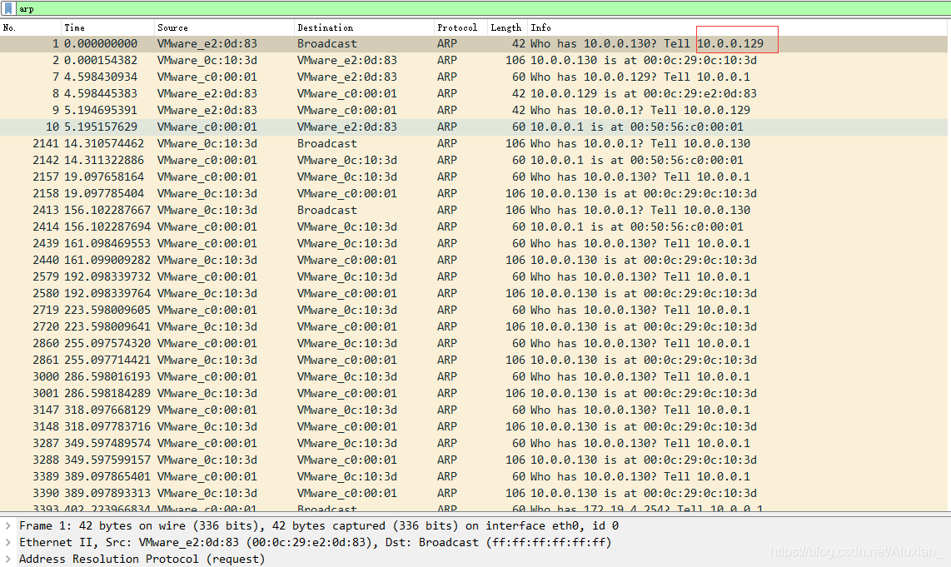Select packet 2439 row
The width and height of the screenshot is (951, 567).
pyautogui.click(x=474, y=244)
